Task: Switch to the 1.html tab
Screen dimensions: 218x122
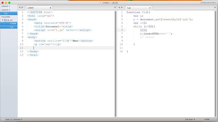Action: coord(30,8)
